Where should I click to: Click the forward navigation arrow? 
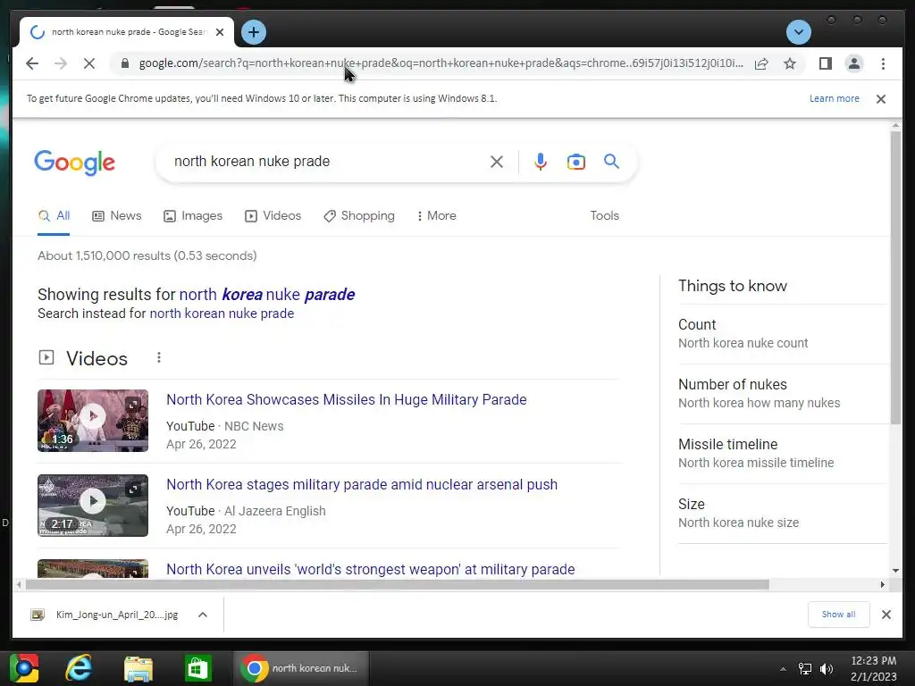click(60, 63)
